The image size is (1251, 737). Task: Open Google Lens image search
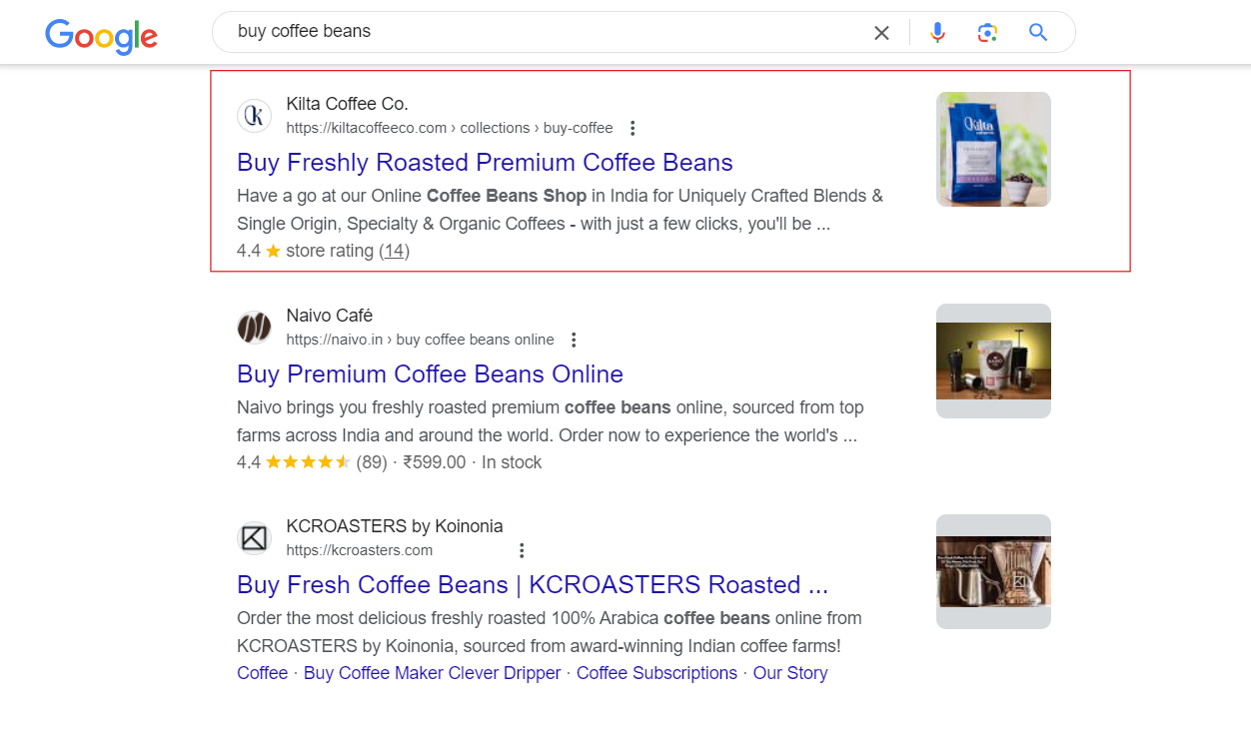coord(987,33)
